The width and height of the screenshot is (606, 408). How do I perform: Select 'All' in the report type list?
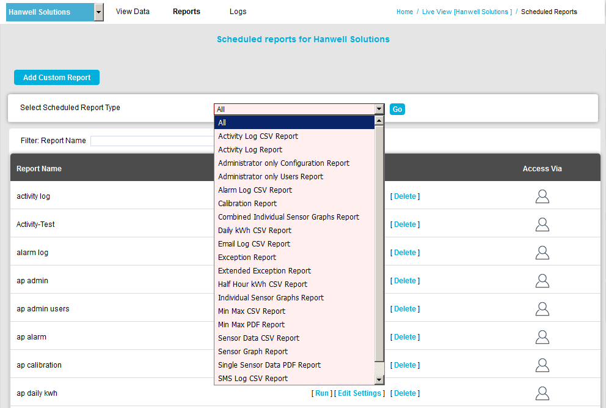[x=294, y=123]
